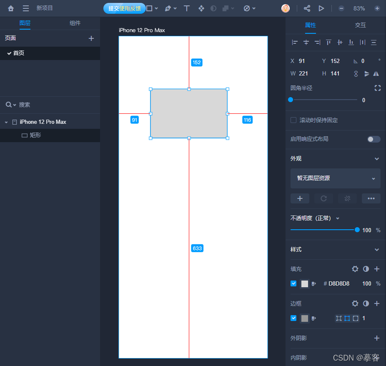386x366 pixels.
Task: Open the fill settings gear
Action: point(355,269)
